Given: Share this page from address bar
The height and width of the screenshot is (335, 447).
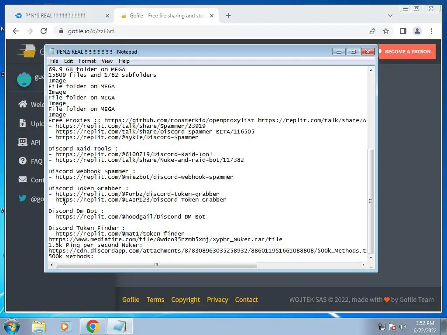Looking at the screenshot, I should tap(372, 31).
